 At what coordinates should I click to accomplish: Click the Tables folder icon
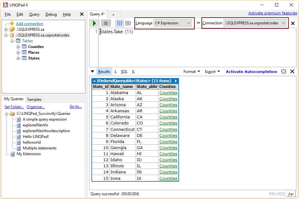pyautogui.click(x=18, y=41)
